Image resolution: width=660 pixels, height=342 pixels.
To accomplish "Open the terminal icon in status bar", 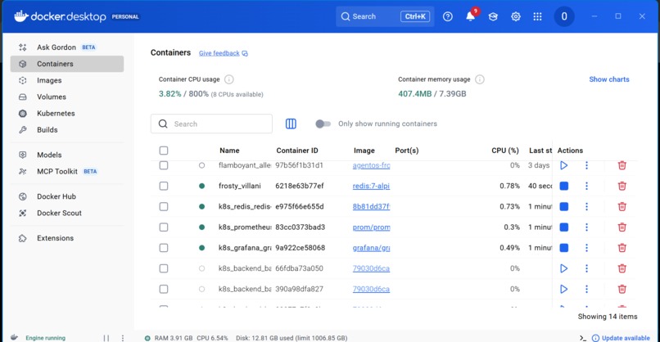I will tap(583, 338).
